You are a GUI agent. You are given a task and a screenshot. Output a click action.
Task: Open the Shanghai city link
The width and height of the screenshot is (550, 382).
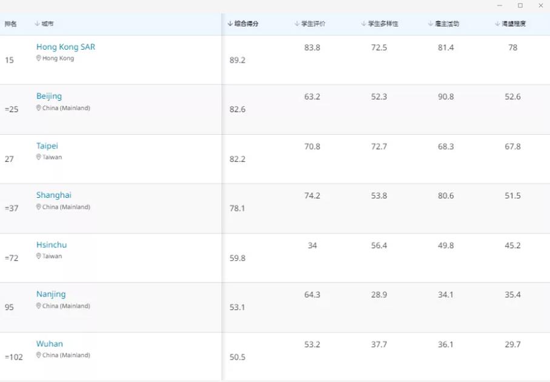pos(54,195)
